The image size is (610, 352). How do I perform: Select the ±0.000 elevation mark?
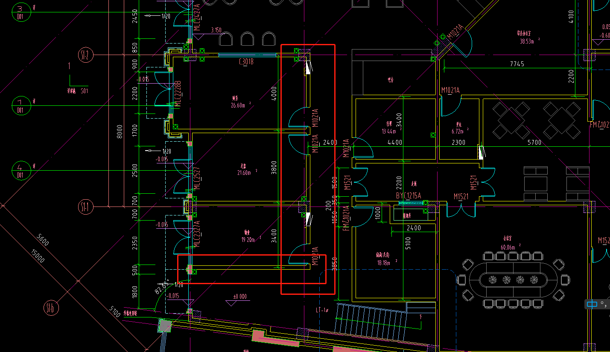pyautogui.click(x=240, y=296)
